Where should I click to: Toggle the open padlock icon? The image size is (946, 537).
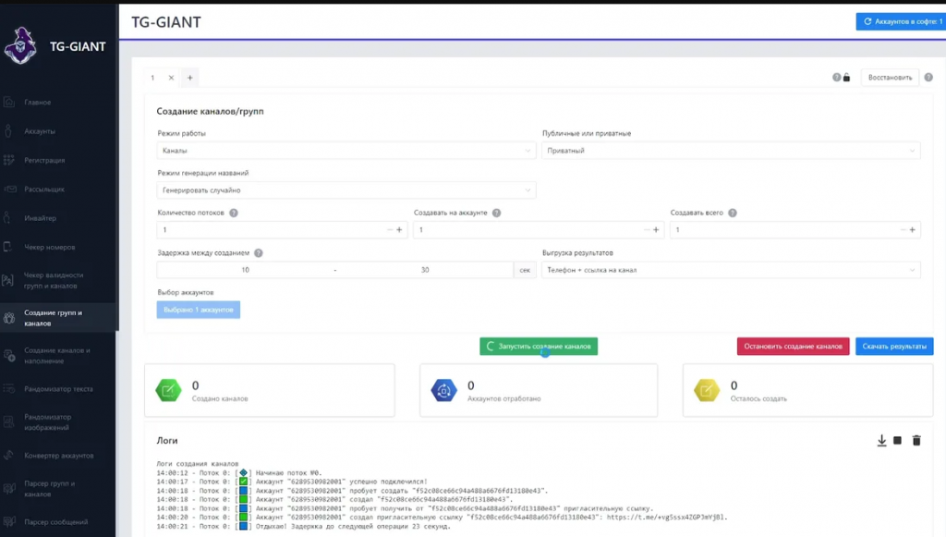click(x=846, y=78)
